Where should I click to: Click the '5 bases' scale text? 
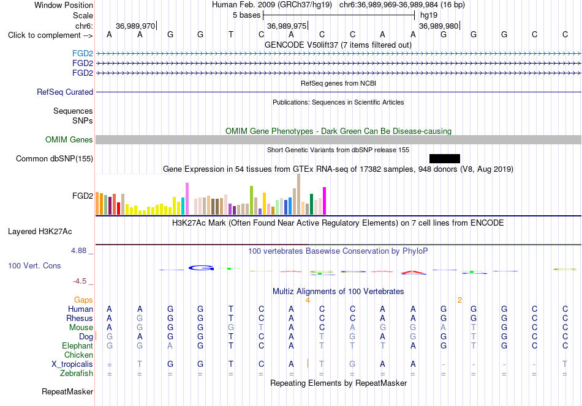point(247,15)
